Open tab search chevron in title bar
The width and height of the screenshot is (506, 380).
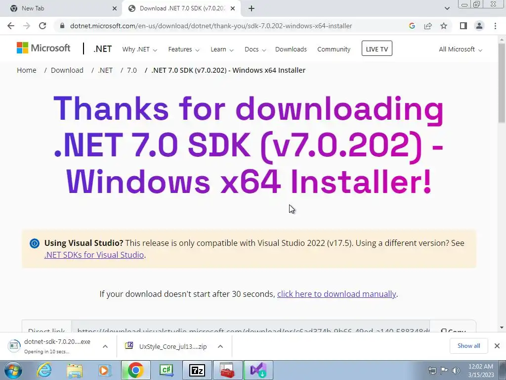tap(447, 8)
